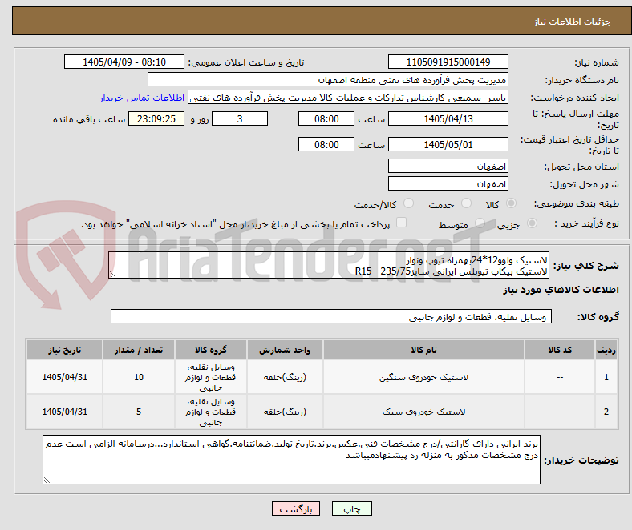Select the متوسط purchase type radio
This screenshot has width=632, height=530.
(x=480, y=223)
